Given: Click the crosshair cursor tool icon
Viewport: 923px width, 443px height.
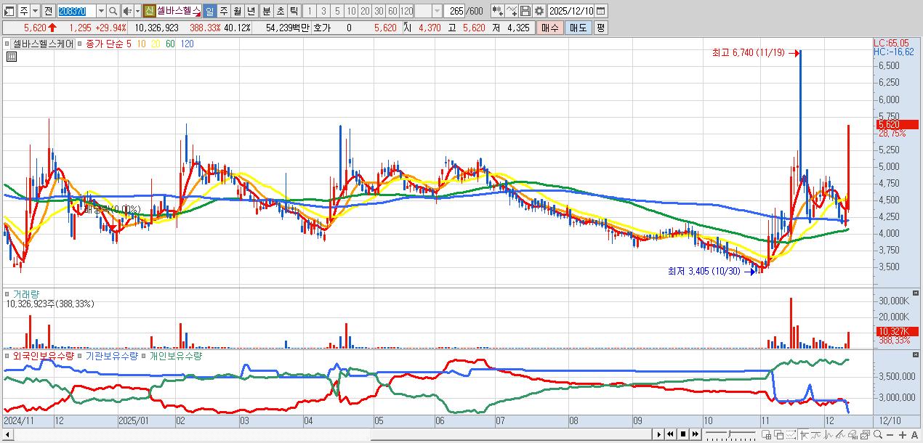Looking at the screenshot, I should [x=805, y=435].
